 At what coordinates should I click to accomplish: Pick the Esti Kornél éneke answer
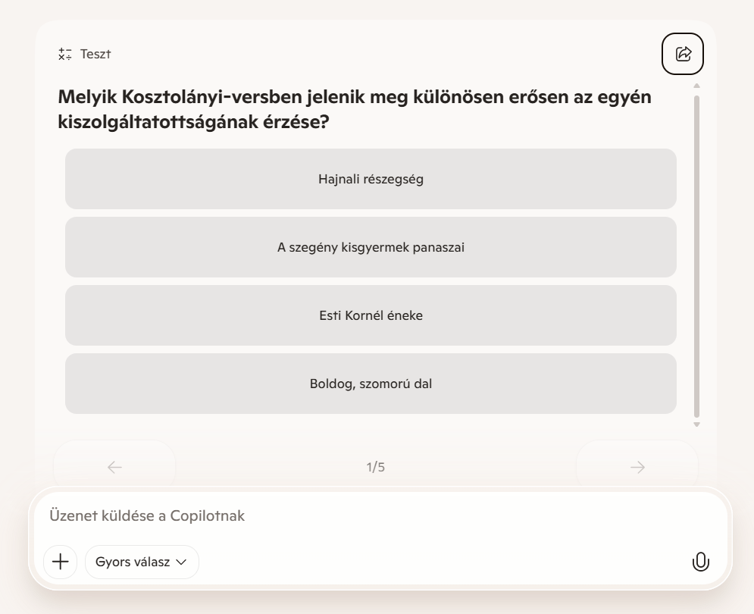pos(371,315)
